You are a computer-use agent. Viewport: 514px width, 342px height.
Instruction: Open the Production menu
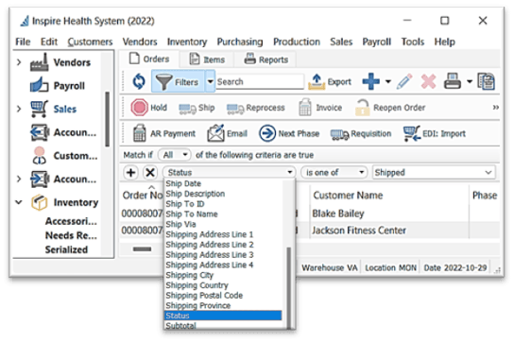pos(297,42)
